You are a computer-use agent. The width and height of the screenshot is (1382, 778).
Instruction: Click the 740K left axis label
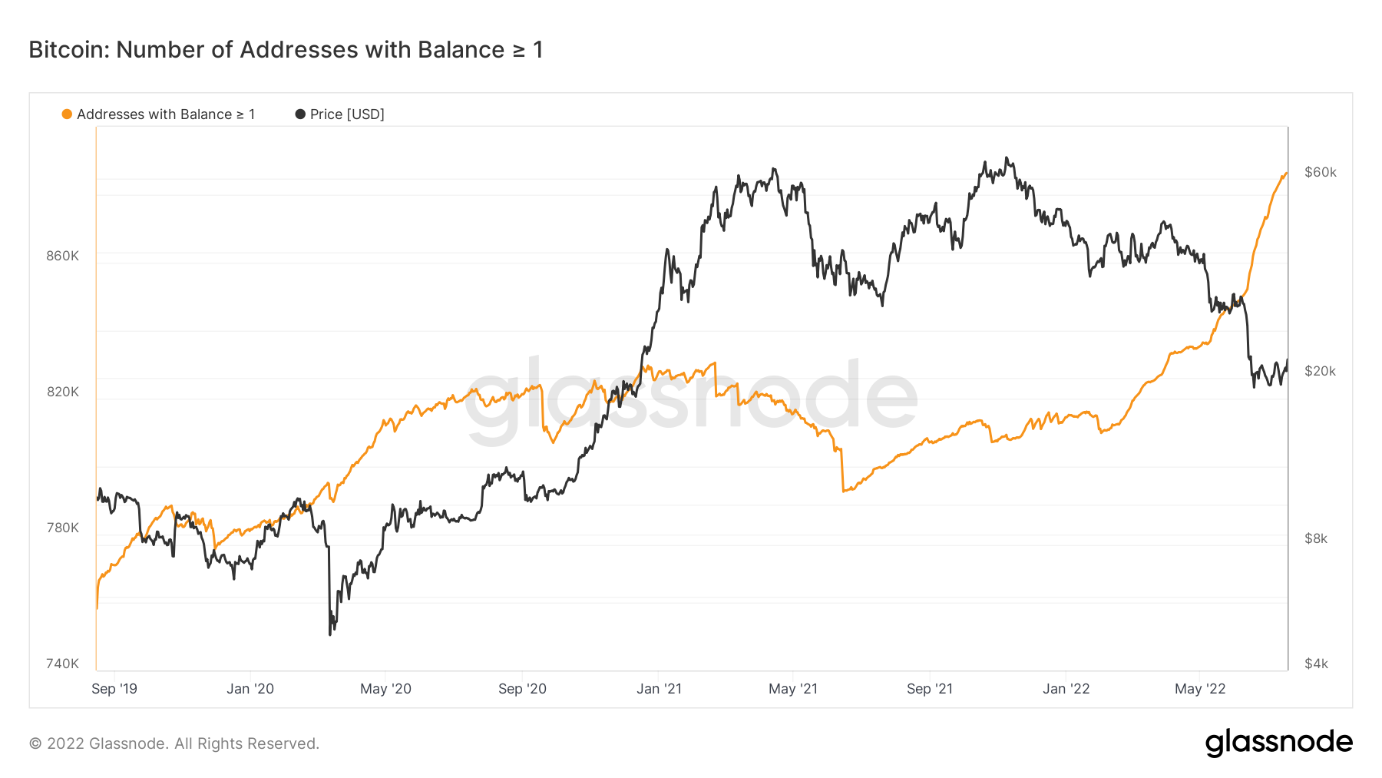(x=62, y=664)
